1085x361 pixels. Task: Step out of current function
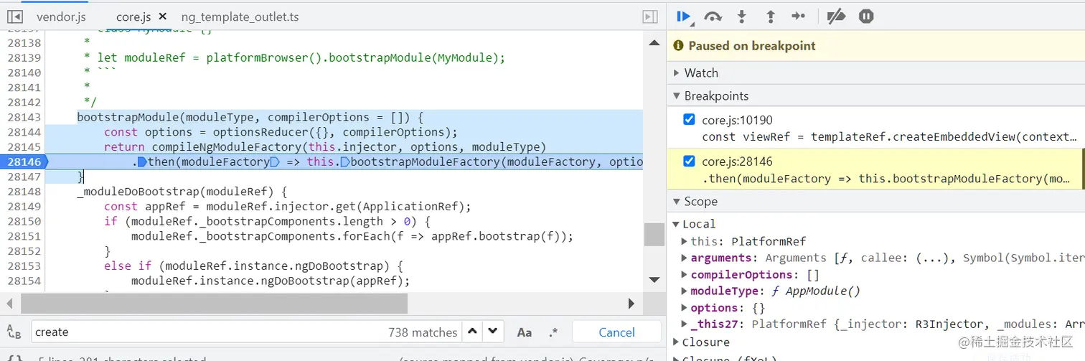771,16
